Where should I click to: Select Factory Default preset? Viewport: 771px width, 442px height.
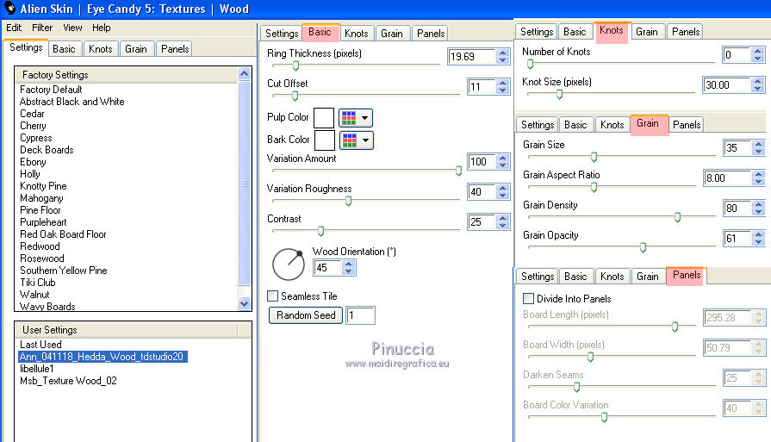(51, 90)
